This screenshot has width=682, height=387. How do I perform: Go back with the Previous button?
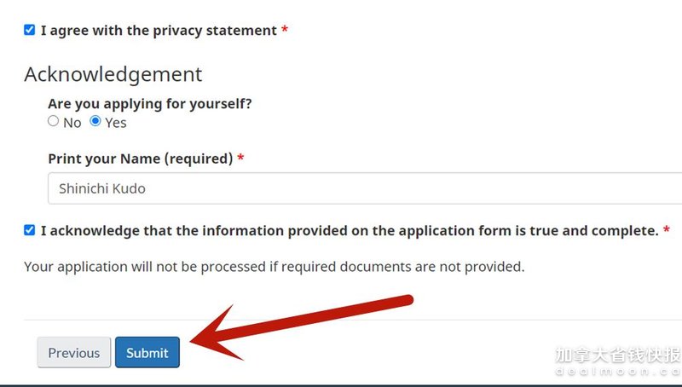[74, 353]
